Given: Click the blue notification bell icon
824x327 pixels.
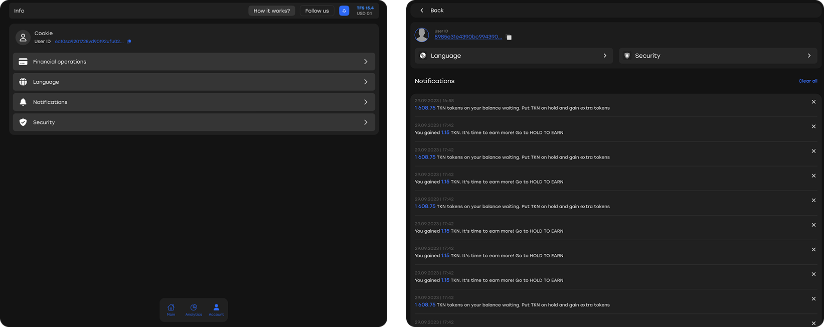Looking at the screenshot, I should [344, 11].
